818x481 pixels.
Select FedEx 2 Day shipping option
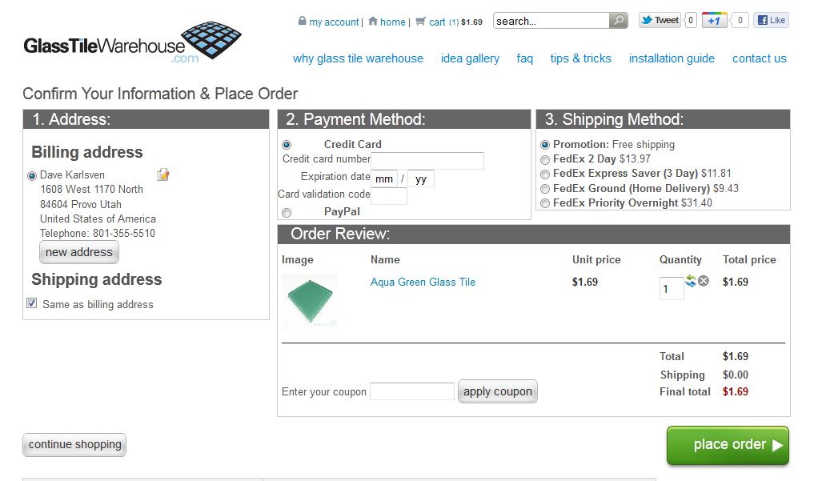[545, 159]
